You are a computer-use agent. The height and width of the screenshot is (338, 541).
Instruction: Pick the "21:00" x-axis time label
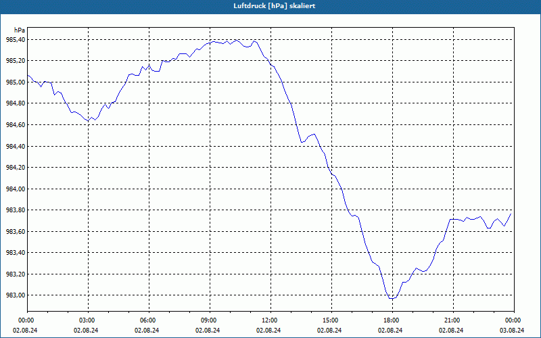[452, 320]
